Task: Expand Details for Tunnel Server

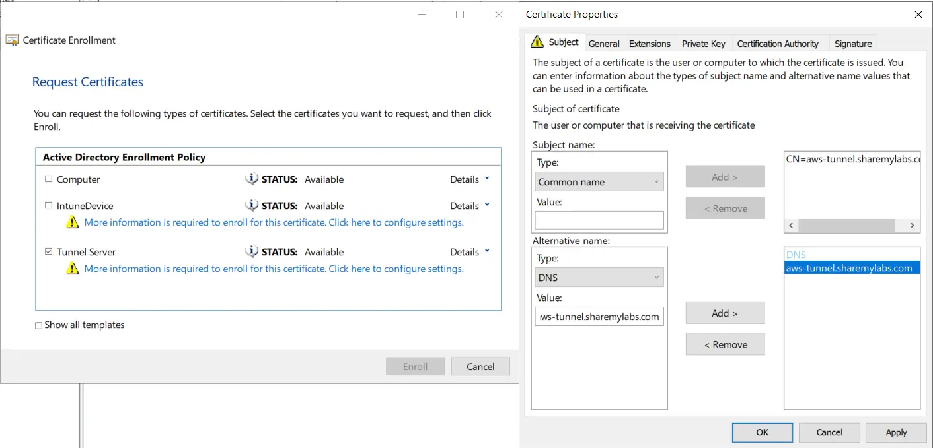Action: 470,252
